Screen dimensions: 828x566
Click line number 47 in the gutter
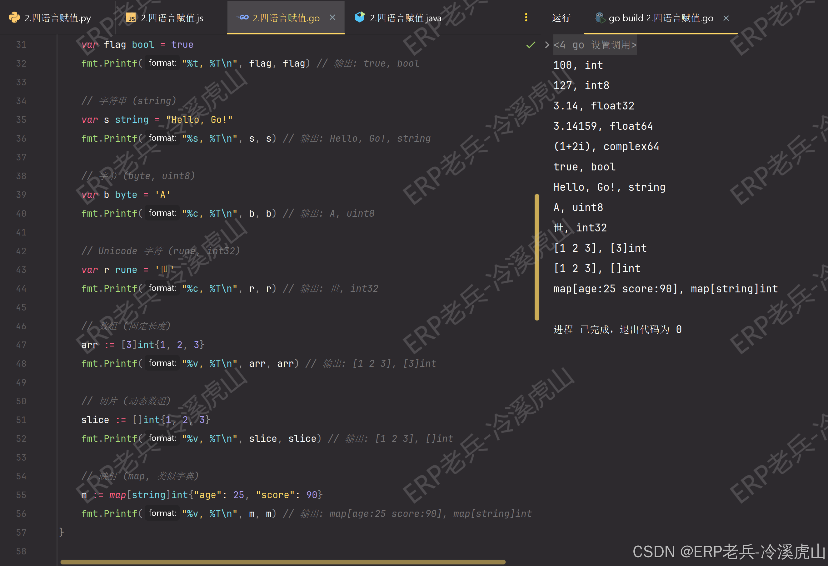(21, 345)
